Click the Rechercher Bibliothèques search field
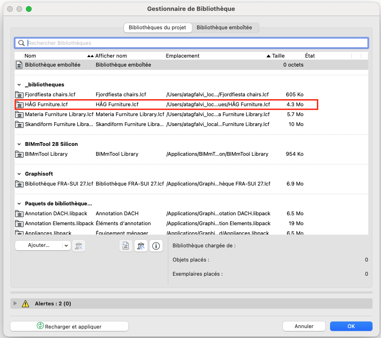The image size is (381, 338). [x=191, y=43]
